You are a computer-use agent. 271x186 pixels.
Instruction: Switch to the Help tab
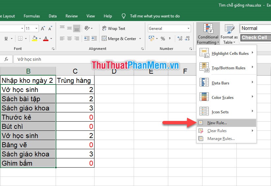[x=108, y=16]
